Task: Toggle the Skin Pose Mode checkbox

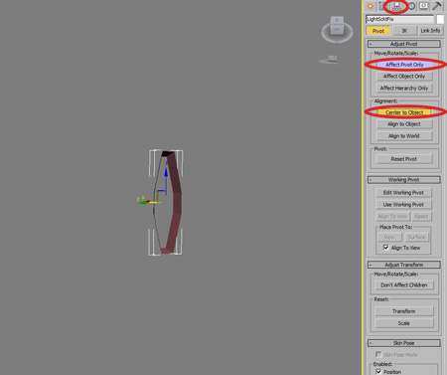Action: tap(378, 355)
